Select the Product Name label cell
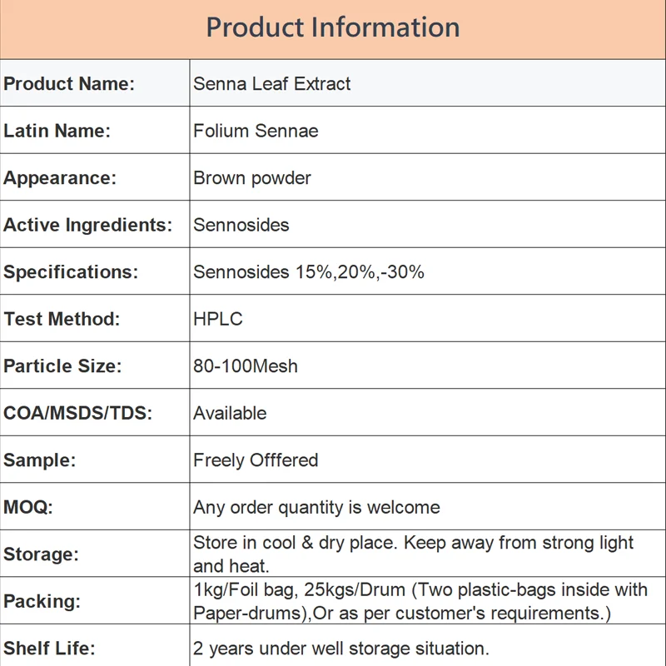The width and height of the screenshot is (666, 666). pyautogui.click(x=95, y=83)
